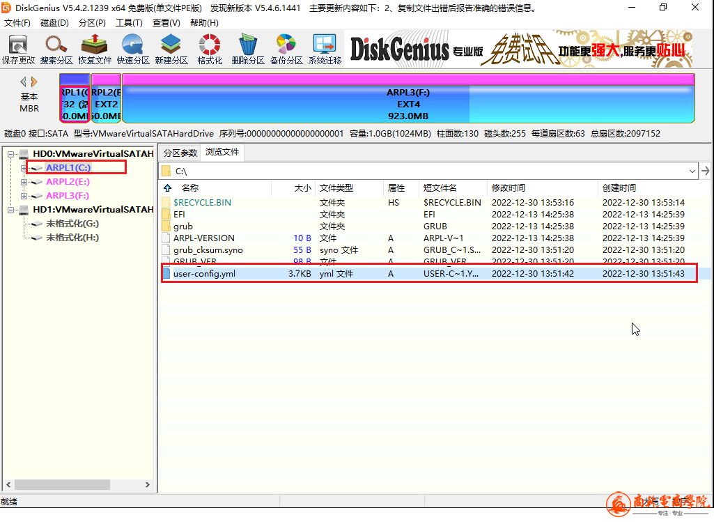714x522 pixels.
Task: Click the tree panel horizontal scrollbar thumb
Action: (x=62, y=484)
